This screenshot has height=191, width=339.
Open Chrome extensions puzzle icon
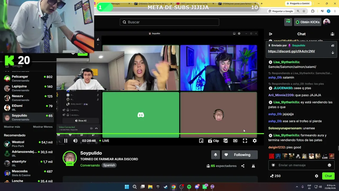coord(313,11)
